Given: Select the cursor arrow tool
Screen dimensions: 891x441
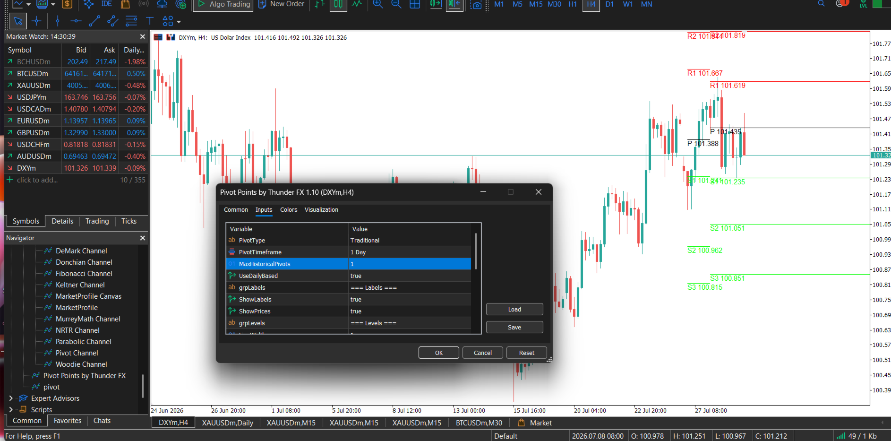Looking at the screenshot, I should point(18,21).
